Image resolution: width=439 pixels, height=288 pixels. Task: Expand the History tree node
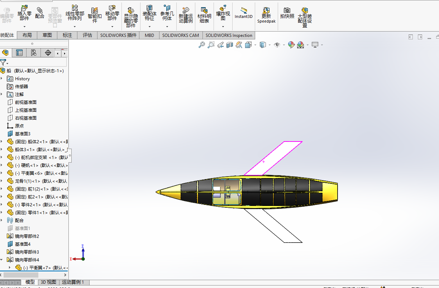(1, 78)
